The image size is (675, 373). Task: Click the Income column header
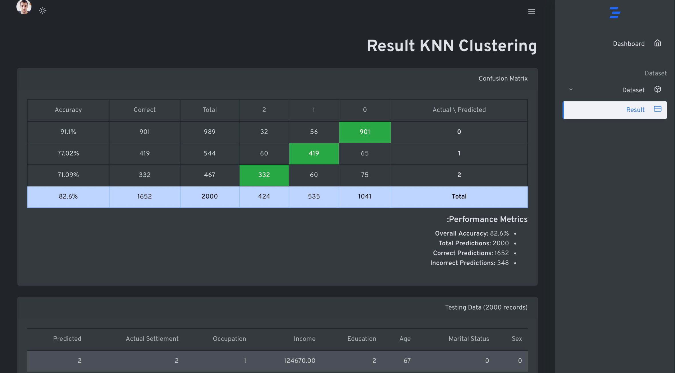pyautogui.click(x=304, y=339)
